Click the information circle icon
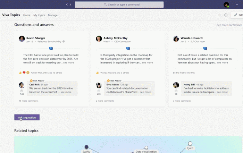Image resolution: width=243 pixels, height=153 pixels. tap(226, 15)
